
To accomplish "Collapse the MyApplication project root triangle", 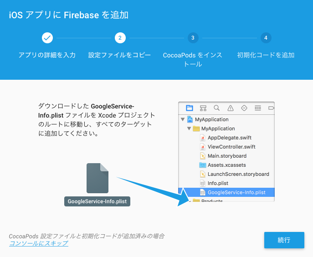I will click(183, 119).
